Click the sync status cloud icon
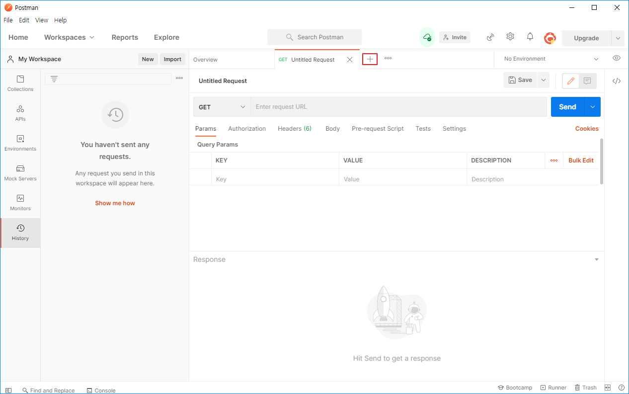 coord(427,37)
